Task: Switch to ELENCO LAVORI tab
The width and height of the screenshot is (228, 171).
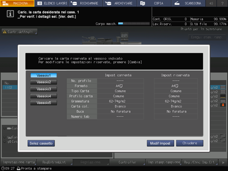Action: click(x=52, y=3)
